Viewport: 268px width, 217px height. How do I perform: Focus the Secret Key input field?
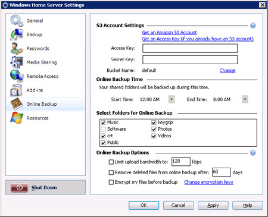tap(190, 59)
